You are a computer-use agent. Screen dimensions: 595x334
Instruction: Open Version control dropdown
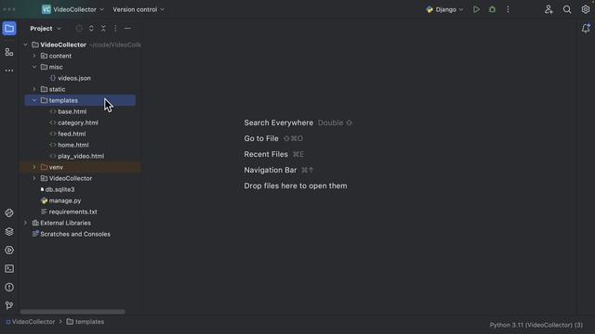(139, 9)
